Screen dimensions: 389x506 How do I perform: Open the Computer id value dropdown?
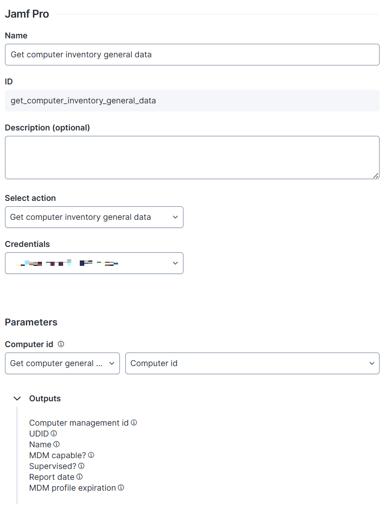coord(252,363)
